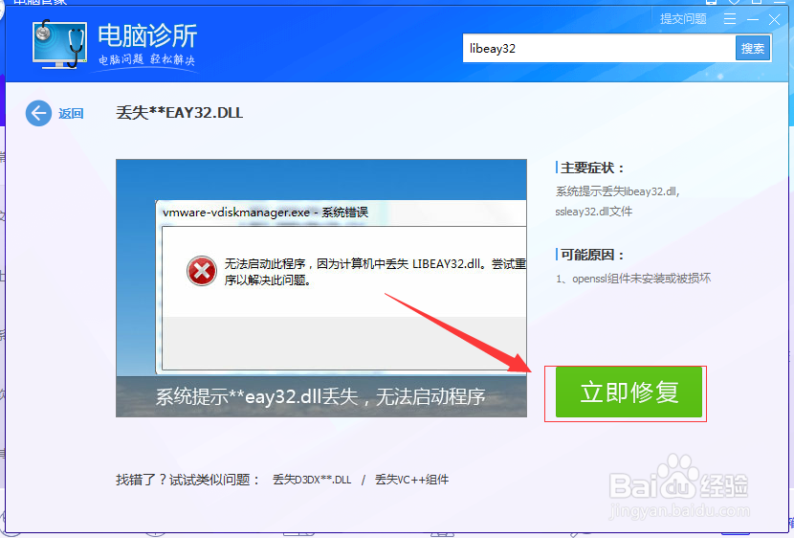The width and height of the screenshot is (794, 538).
Task: Click the 电脑诊所 title text
Action: point(147,35)
